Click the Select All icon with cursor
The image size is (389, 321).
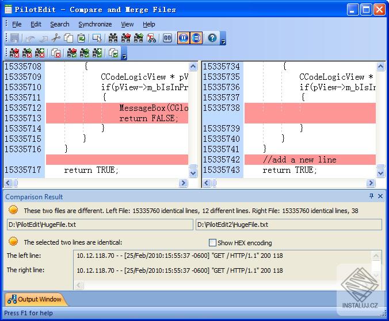tap(97, 38)
